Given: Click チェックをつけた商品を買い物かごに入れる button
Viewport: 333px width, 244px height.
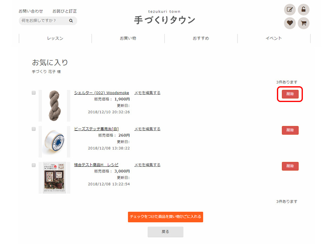Looking at the screenshot, I should tap(165, 217).
